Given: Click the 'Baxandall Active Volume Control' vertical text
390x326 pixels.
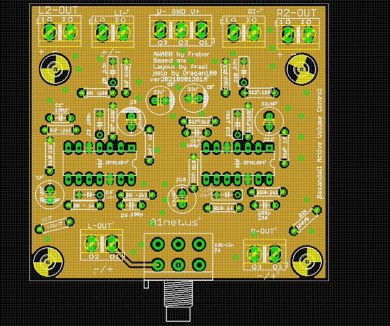Looking at the screenshot, I should 319,144.
